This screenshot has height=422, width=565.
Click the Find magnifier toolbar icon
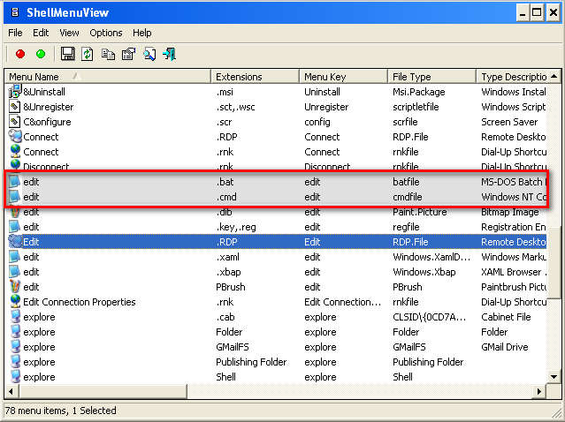coord(149,55)
